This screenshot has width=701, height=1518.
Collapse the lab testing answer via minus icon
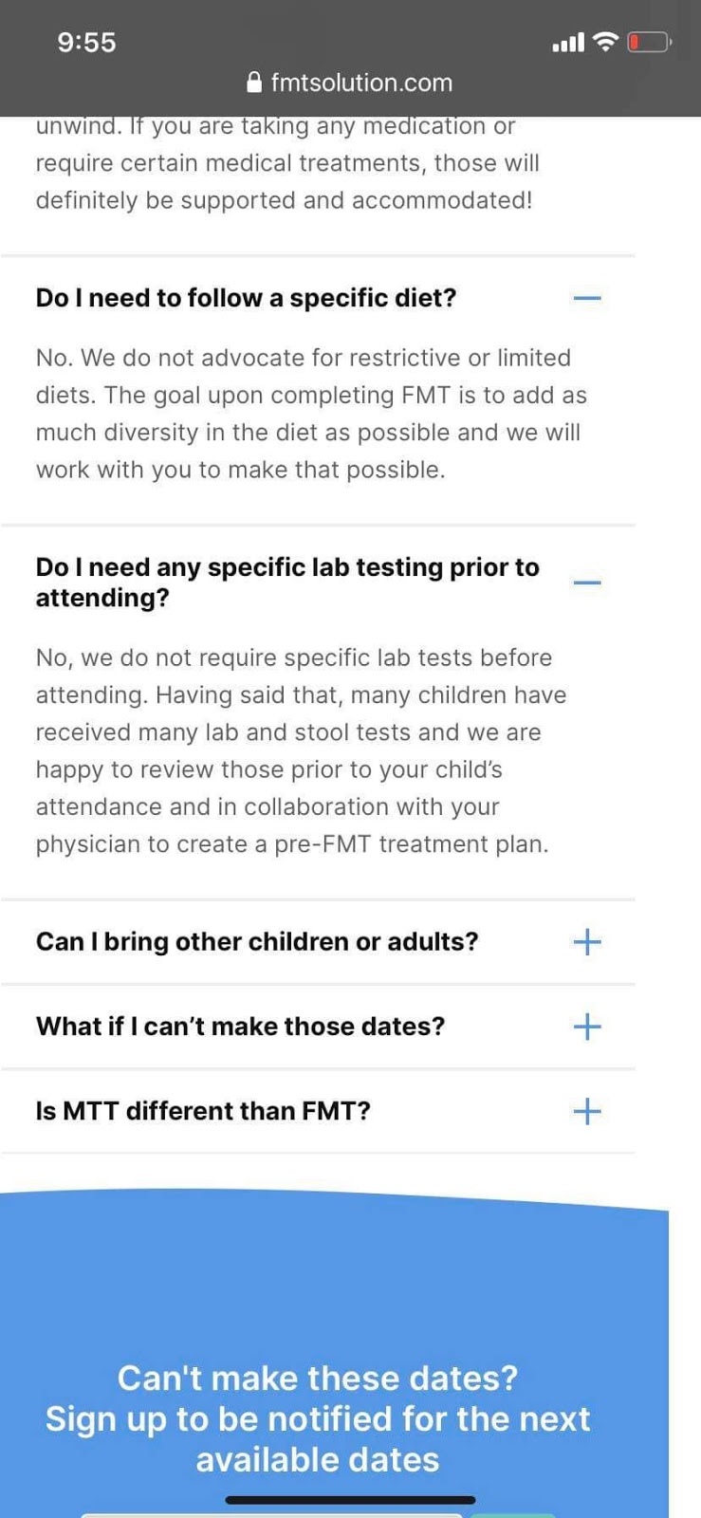(587, 582)
